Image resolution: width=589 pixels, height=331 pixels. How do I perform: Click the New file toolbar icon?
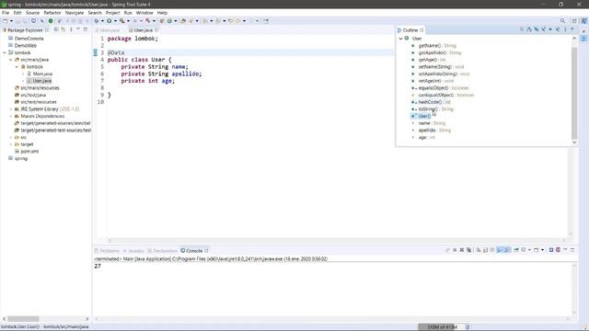click(6, 21)
